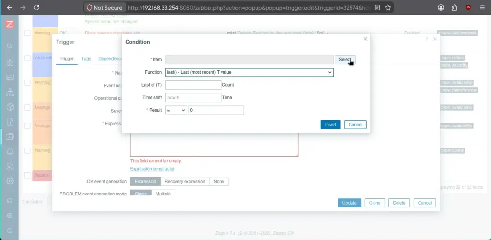This screenshot has height=240, width=491.
Task: Choose Single PROBLEM event generation mode
Action: (140, 194)
